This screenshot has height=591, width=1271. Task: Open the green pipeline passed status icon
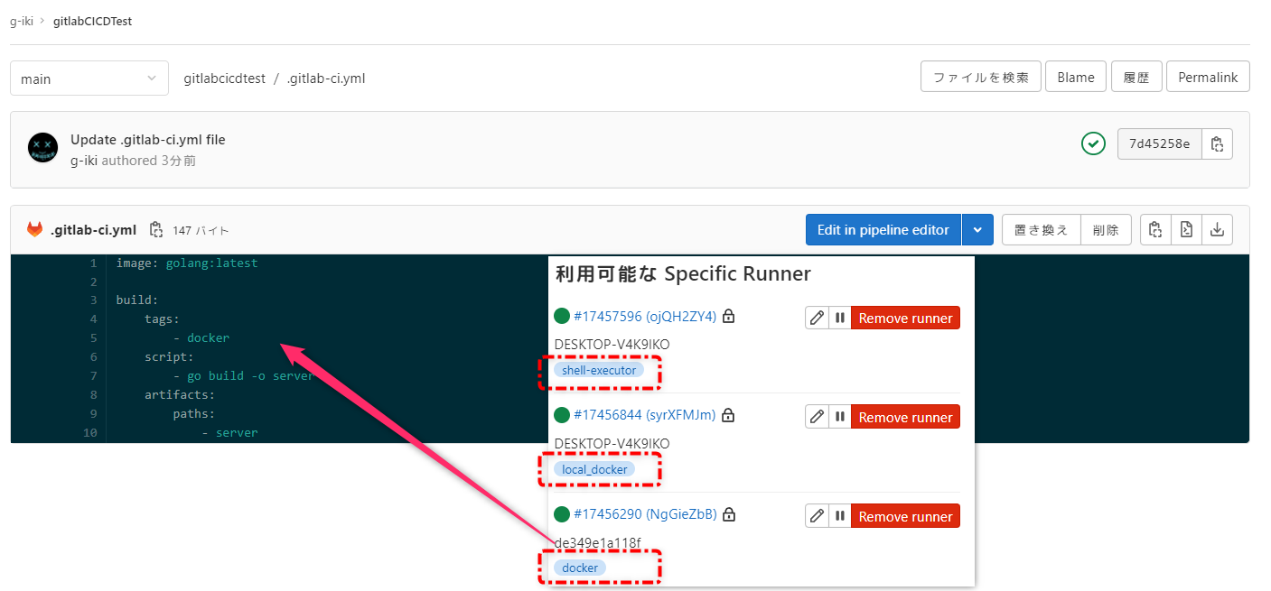pos(1093,143)
